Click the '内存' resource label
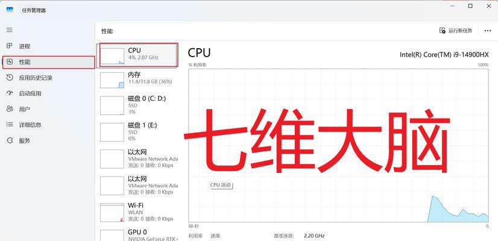The width and height of the screenshot is (498, 241). coord(134,74)
